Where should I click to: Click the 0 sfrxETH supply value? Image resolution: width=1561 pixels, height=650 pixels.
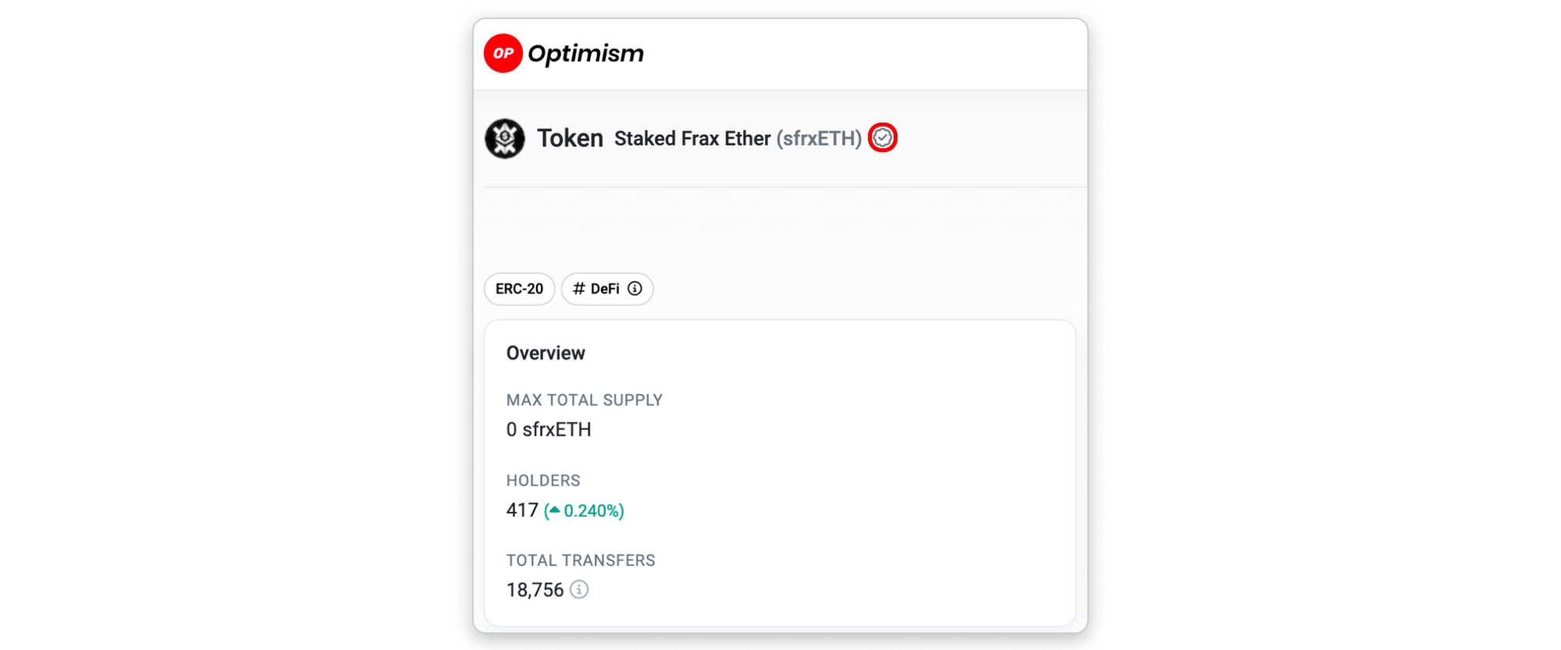tap(549, 429)
